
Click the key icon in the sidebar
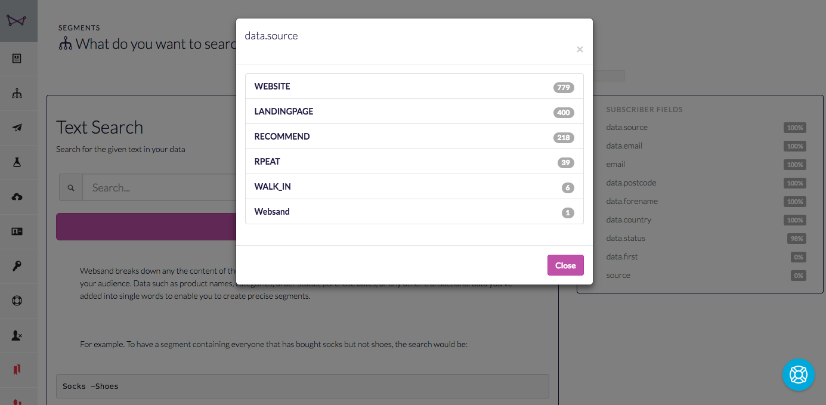17,266
